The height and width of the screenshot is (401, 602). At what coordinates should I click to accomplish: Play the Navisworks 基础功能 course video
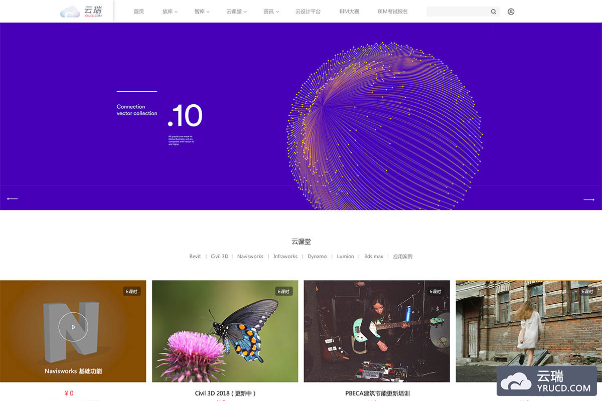tap(73, 327)
